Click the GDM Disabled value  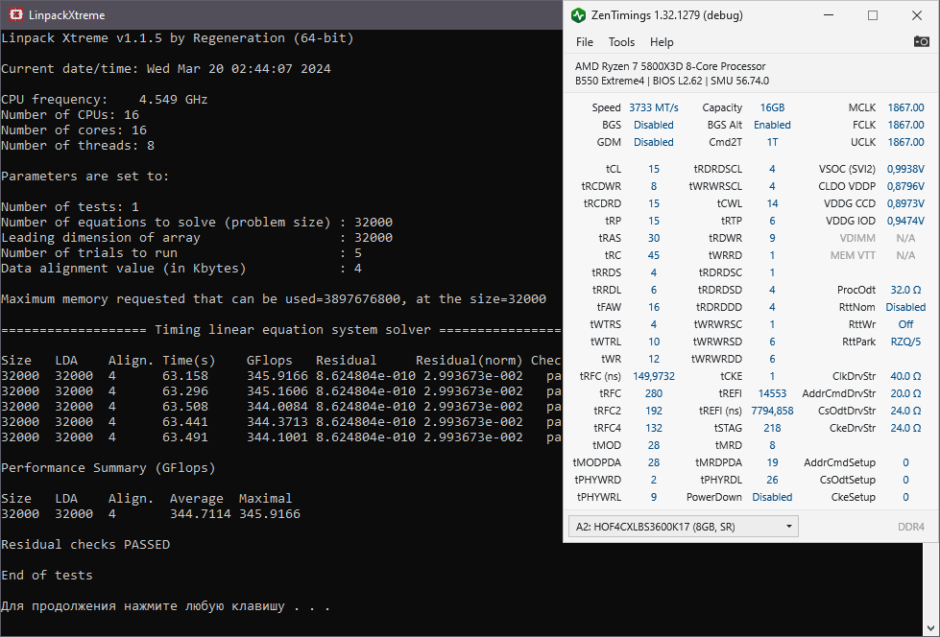pos(654,143)
